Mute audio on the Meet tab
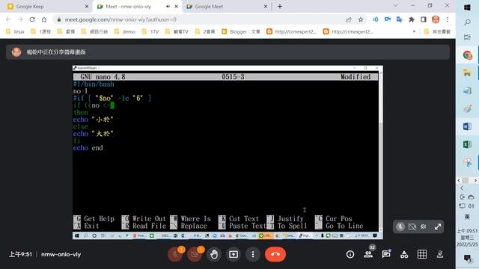 click(168, 7)
